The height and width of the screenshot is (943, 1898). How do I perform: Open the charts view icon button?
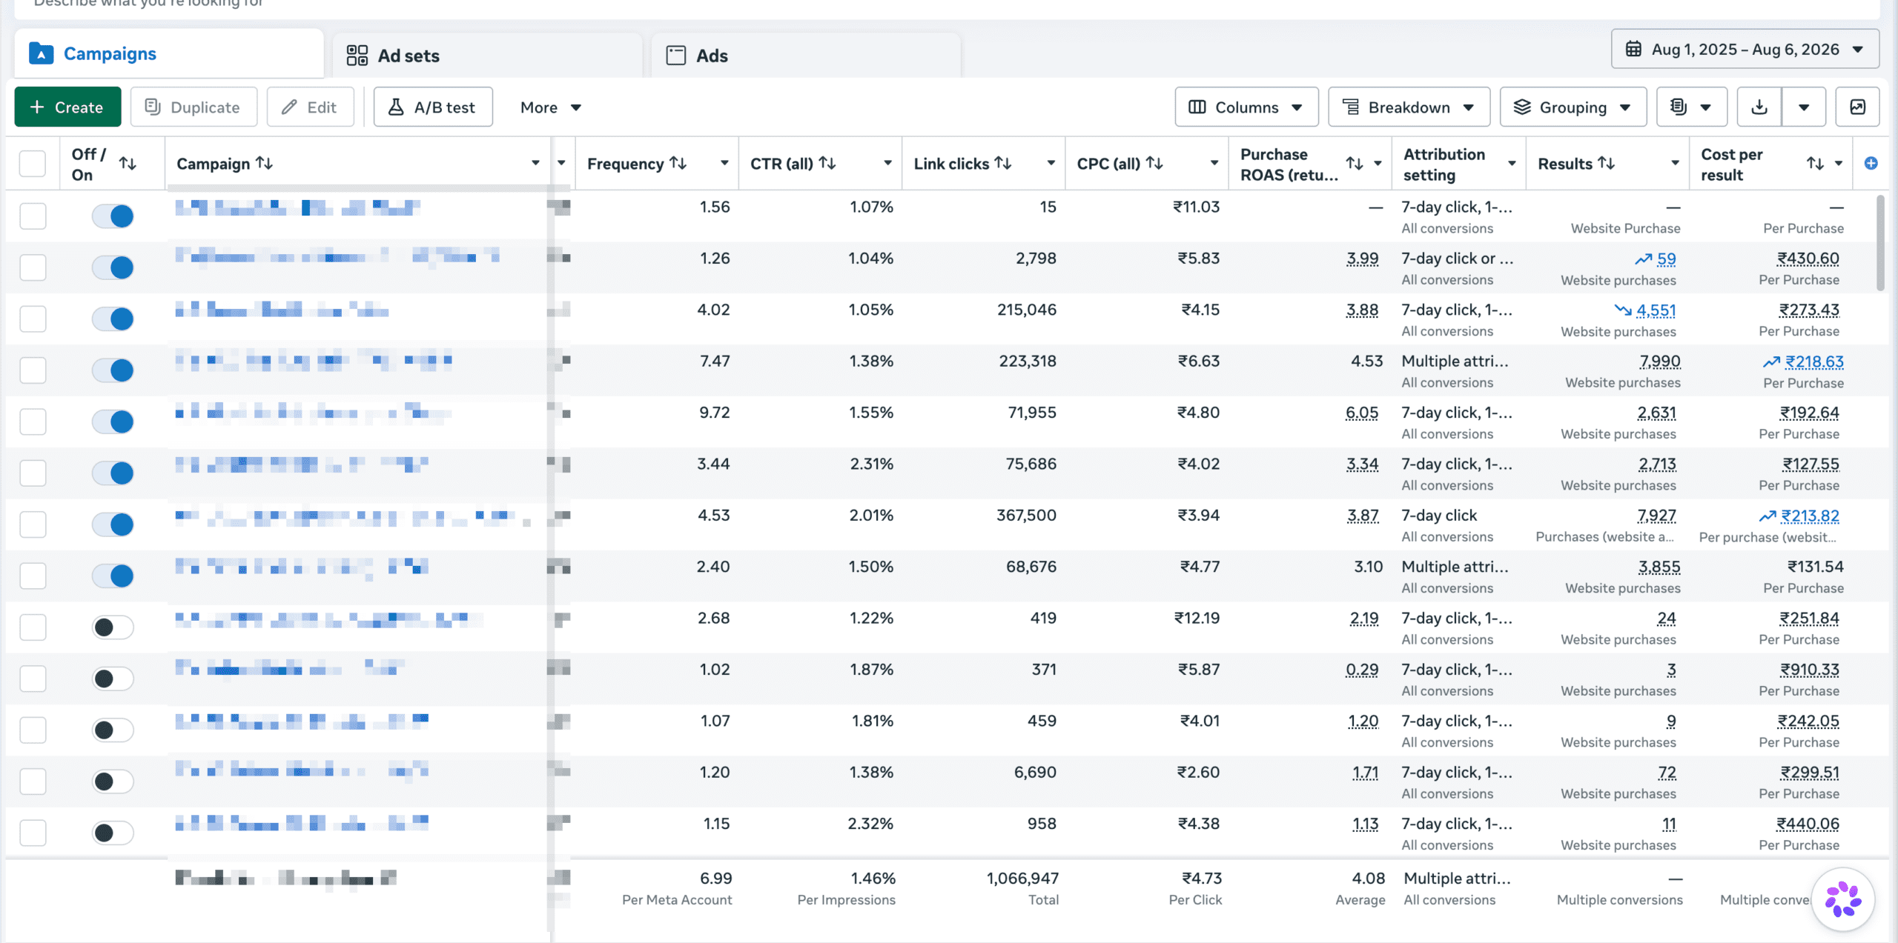point(1857,107)
